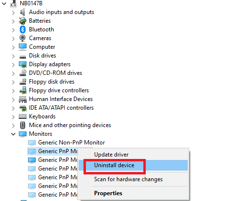Screen dimensions: 236x201
Task: Expand the Audio inputs and outputs node
Action: pos(13,13)
